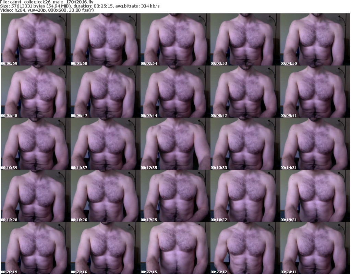Click the 00:10:39 preview frame
Image resolution: width=351 pixels, height=274 pixels.
tap(35, 144)
